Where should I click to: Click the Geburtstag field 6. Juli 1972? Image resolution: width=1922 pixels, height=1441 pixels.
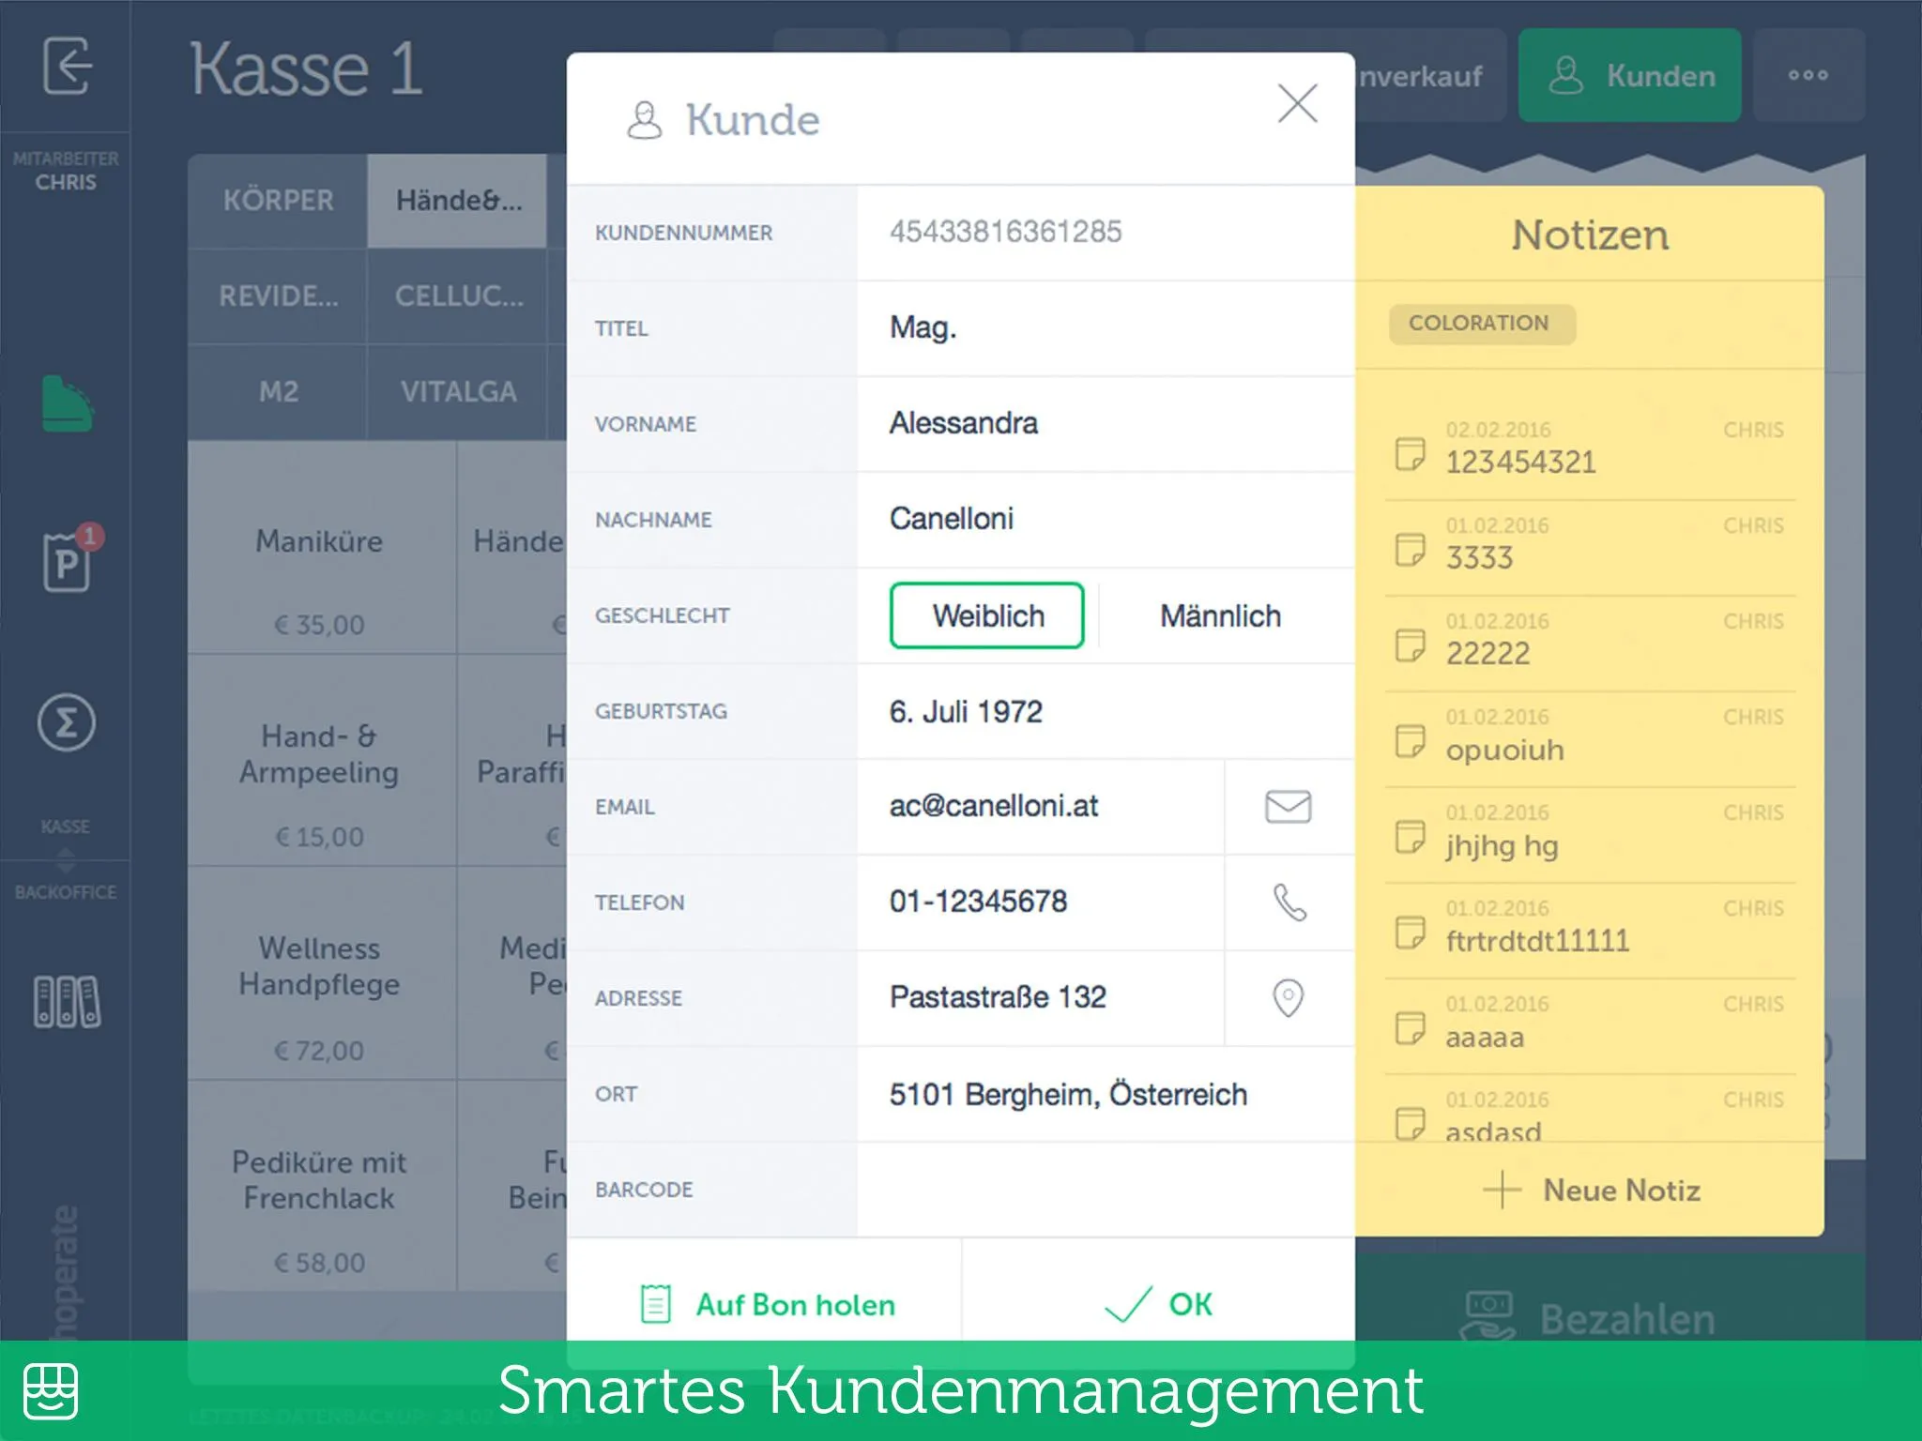coord(1106,711)
